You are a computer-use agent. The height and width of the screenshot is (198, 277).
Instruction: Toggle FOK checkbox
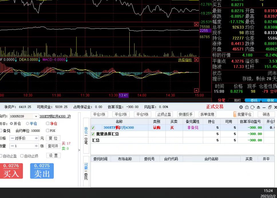(x=48, y=131)
